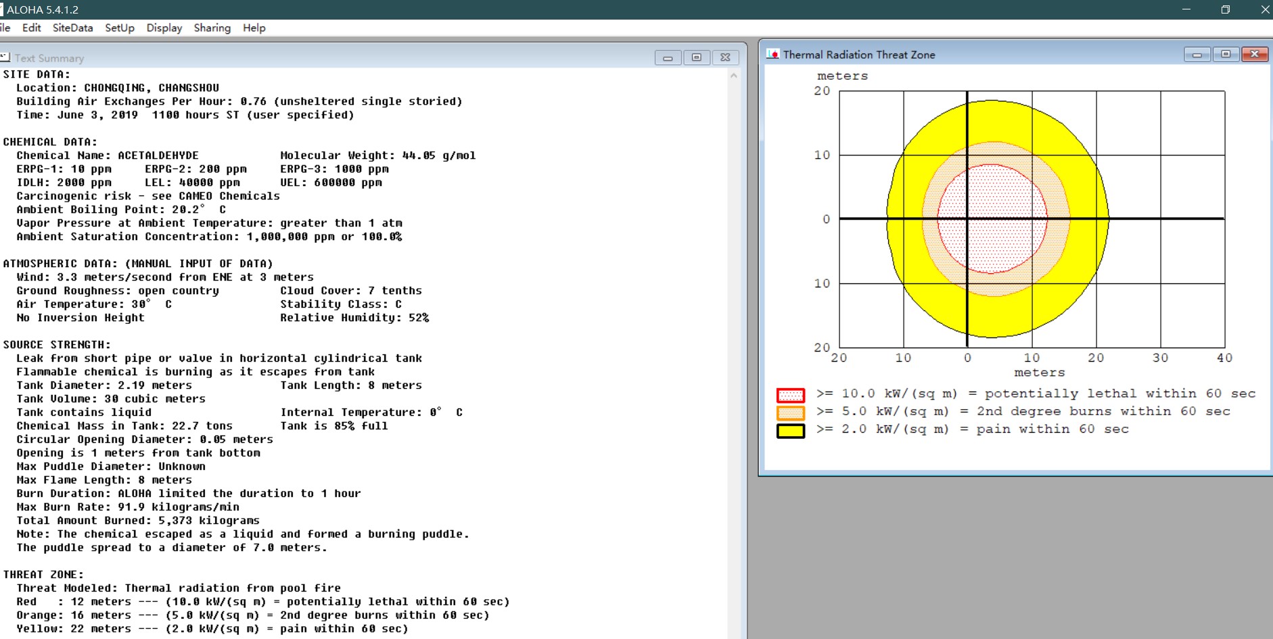Click the Text Summary scroll-up arrow
The height and width of the screenshot is (639, 1273).
click(734, 76)
